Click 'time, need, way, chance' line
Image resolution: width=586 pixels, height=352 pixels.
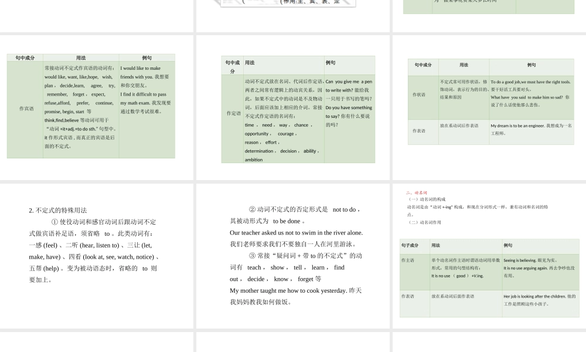[x=279, y=125]
